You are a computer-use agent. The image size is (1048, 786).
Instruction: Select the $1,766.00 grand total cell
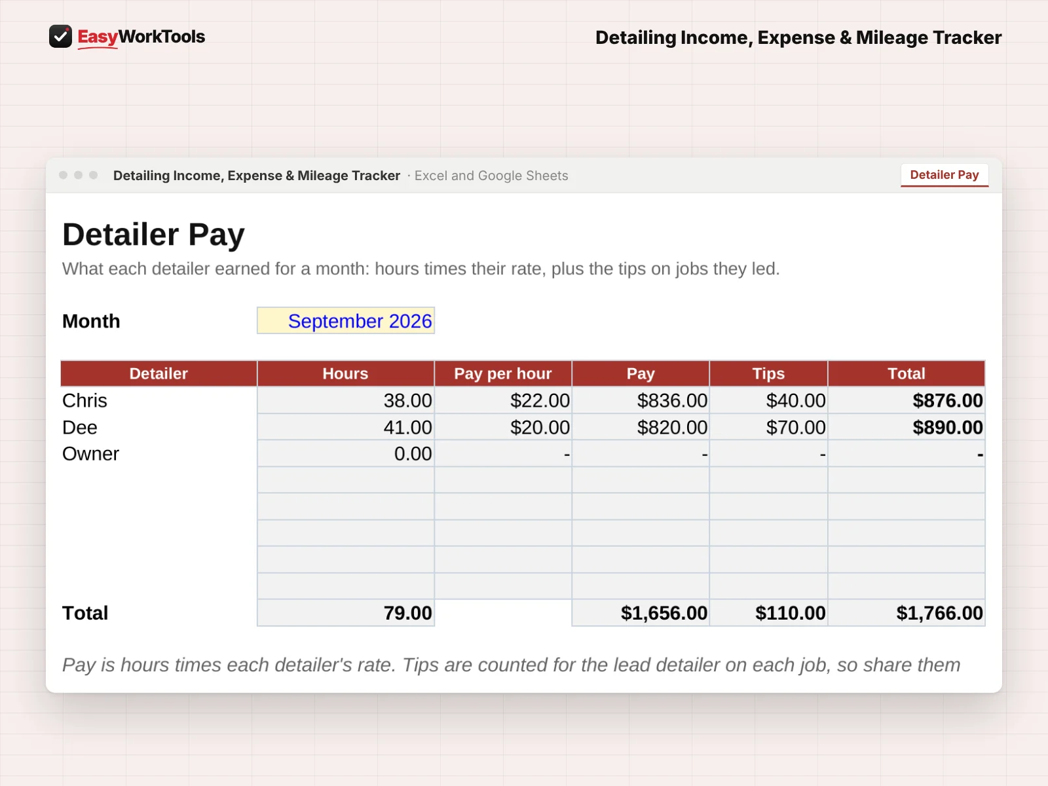pyautogui.click(x=907, y=613)
